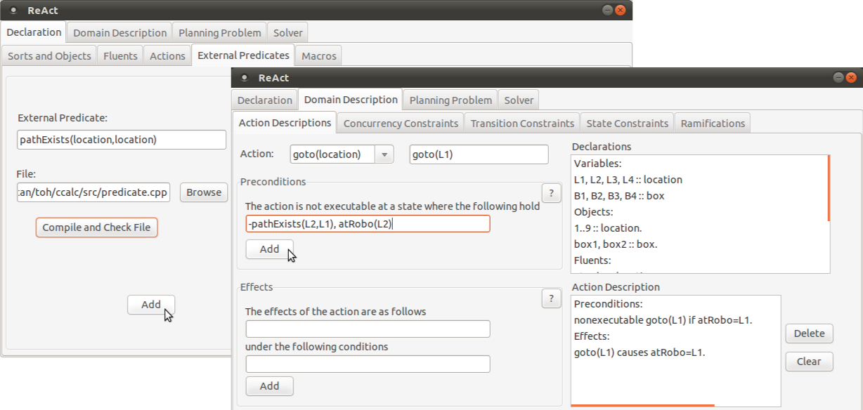Click the Delete action description button
Viewport: 863px width, 410px height.
tap(809, 333)
